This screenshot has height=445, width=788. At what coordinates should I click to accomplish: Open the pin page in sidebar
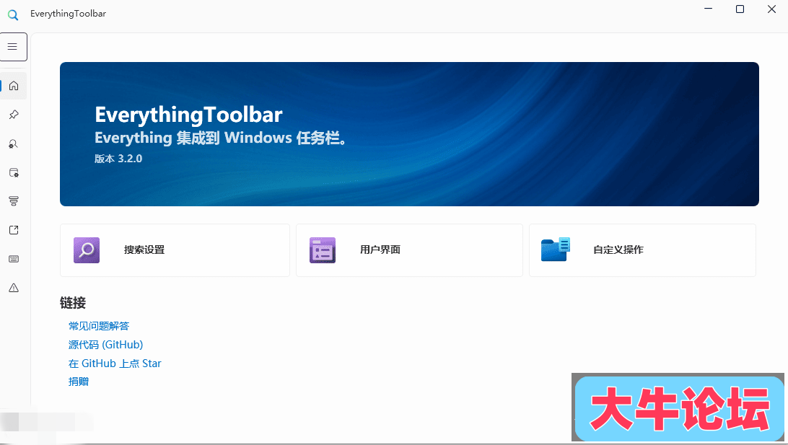pyautogui.click(x=14, y=115)
